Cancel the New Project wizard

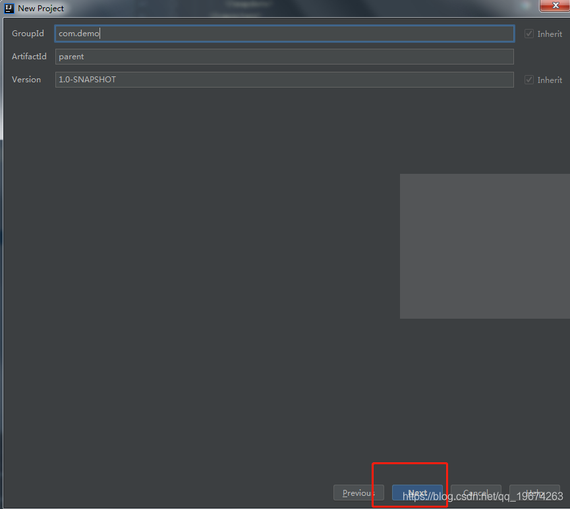[476, 493]
